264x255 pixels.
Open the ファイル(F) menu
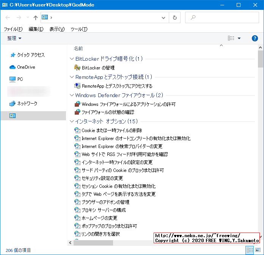coord(13,29)
